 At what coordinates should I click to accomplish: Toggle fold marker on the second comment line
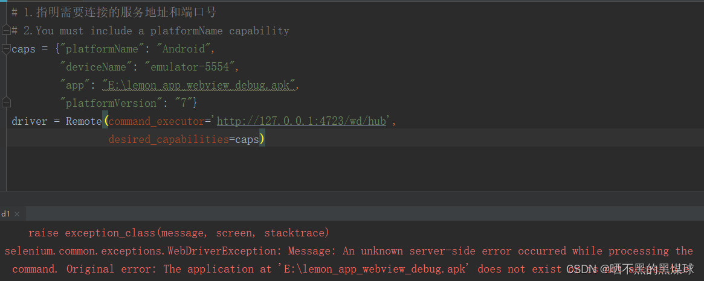5,31
